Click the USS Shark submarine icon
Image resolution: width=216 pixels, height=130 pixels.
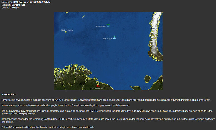click(x=108, y=25)
